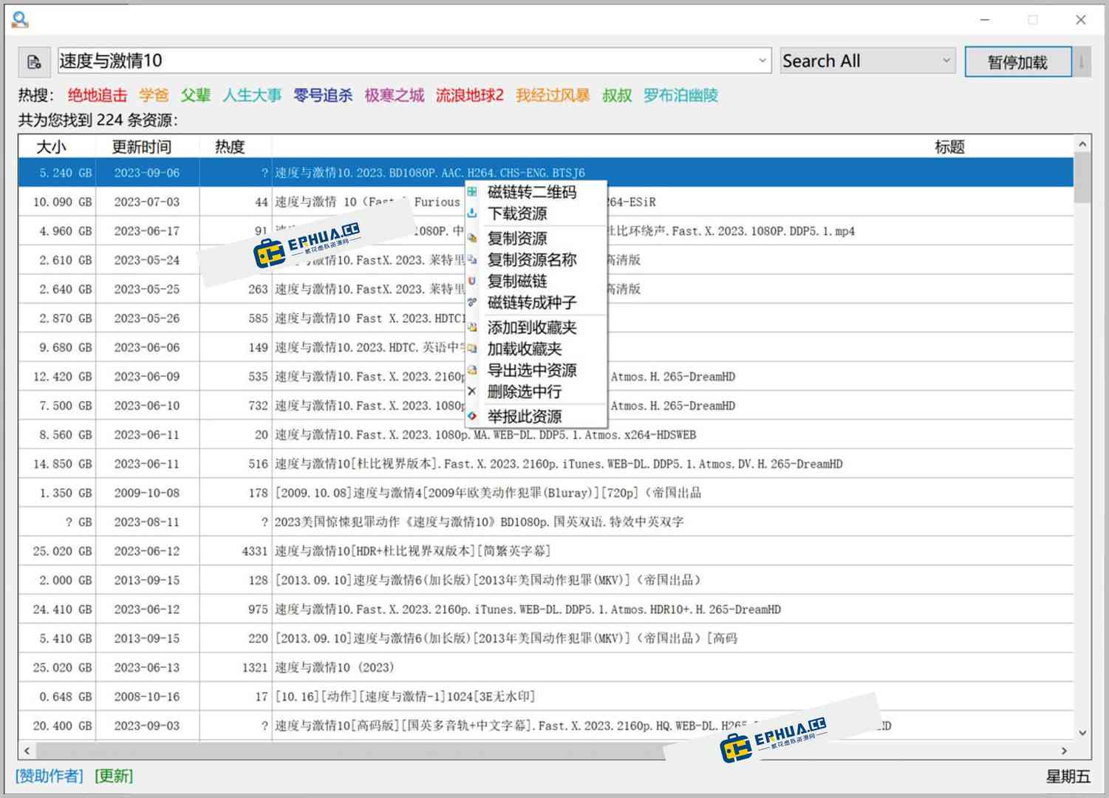Click the magnifying glass icon in the top-left corner
The width and height of the screenshot is (1109, 798).
[x=20, y=19]
